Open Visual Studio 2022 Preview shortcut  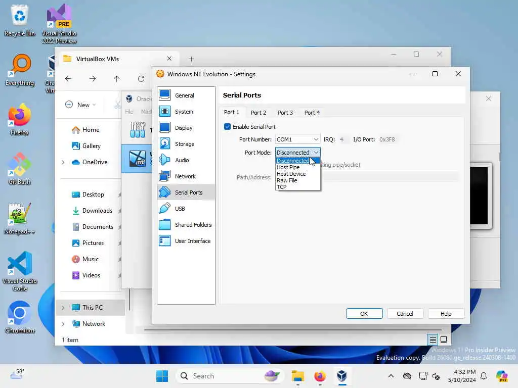pyautogui.click(x=59, y=24)
